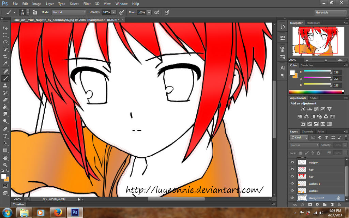The image size is (349, 218).
Task: Hide the mutiply layer
Action: (x=292, y=162)
